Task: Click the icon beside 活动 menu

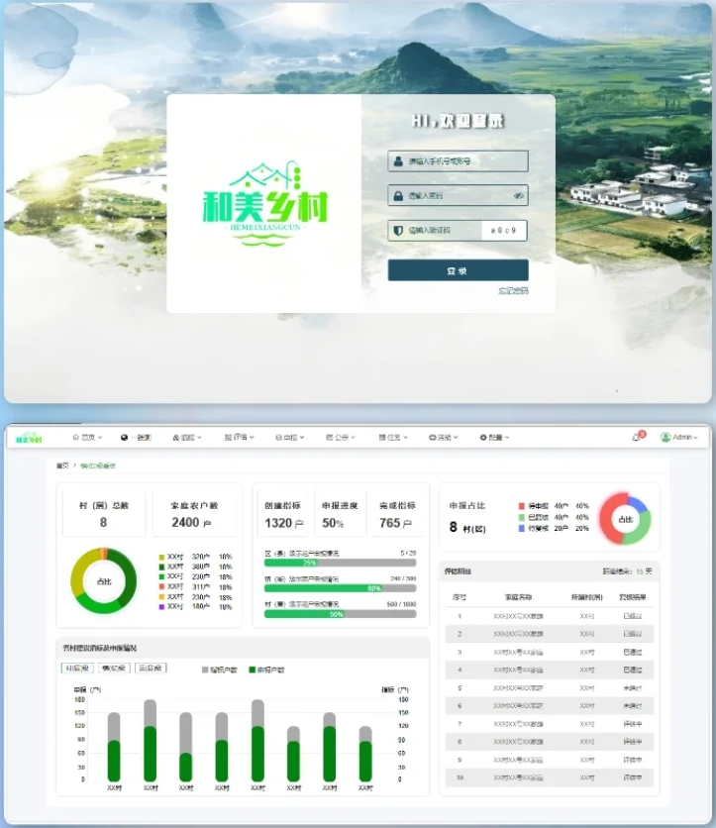Action: coord(432,437)
